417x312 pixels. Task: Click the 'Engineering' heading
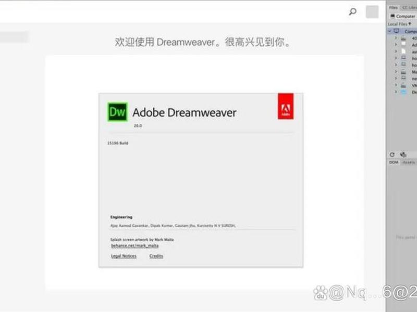click(x=121, y=217)
